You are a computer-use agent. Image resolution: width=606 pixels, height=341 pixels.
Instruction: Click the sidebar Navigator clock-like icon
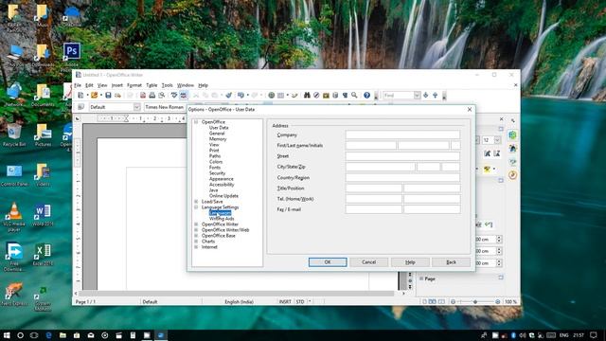click(513, 175)
